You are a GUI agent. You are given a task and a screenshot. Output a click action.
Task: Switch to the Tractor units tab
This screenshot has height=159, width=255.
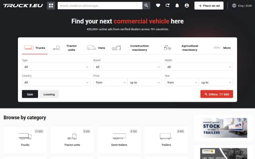pos(65,48)
